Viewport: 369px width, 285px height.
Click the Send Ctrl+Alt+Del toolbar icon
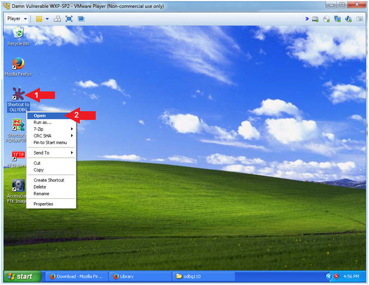tap(57, 19)
